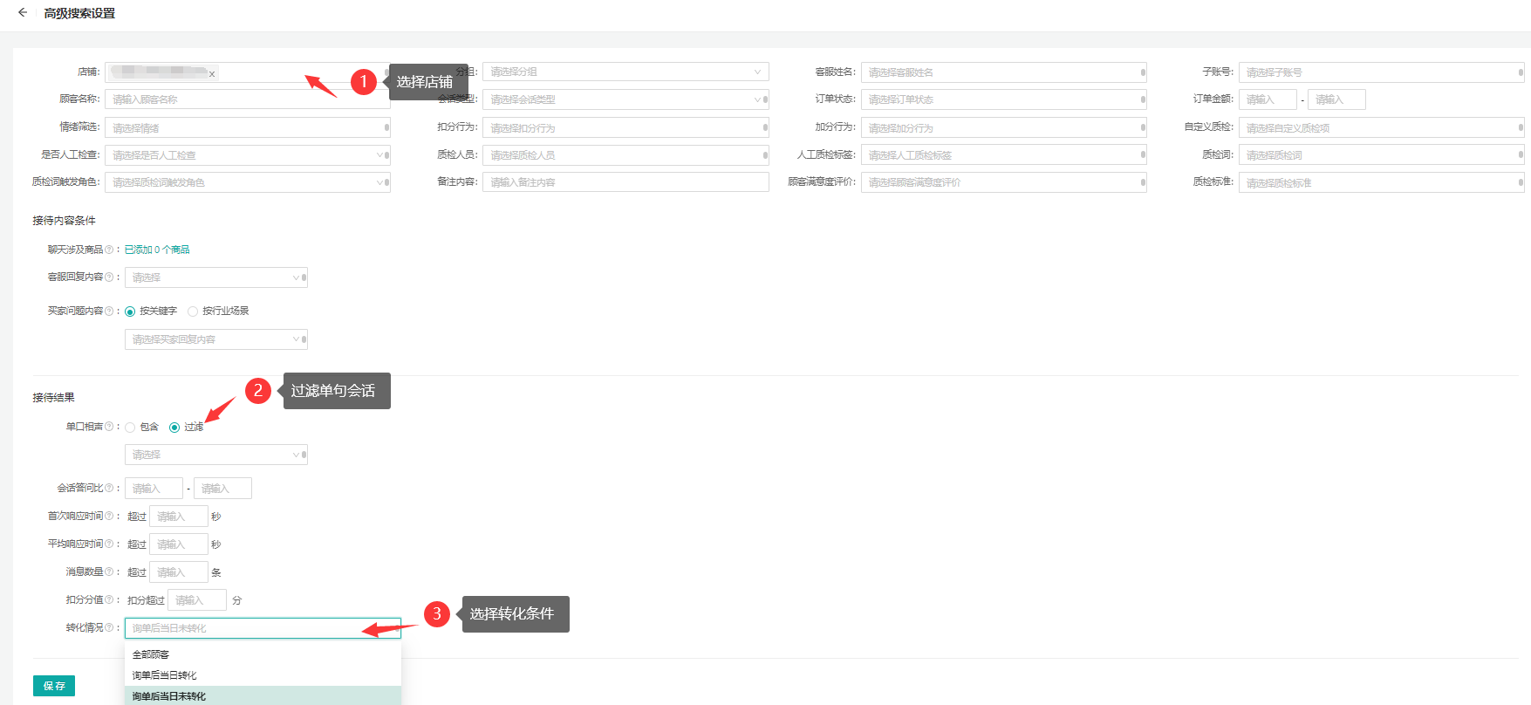Open the 是否人工检查 dropdown

point(248,155)
